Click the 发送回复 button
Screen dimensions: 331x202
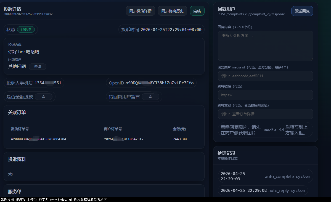coord(302,11)
